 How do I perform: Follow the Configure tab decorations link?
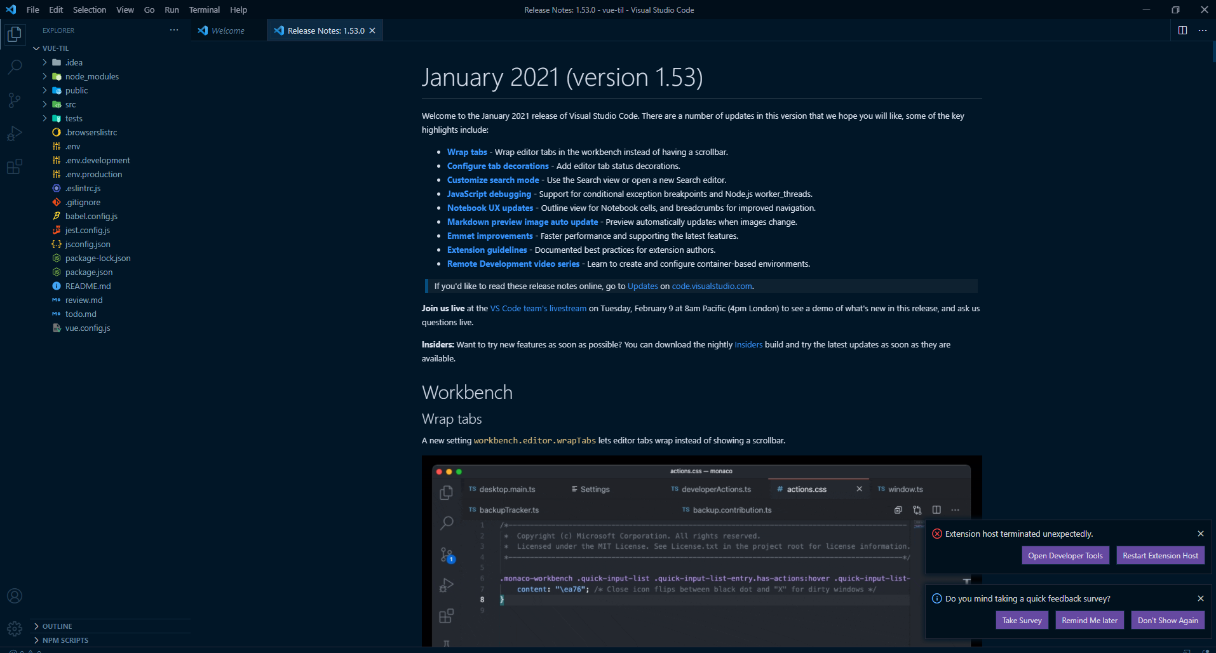click(498, 166)
